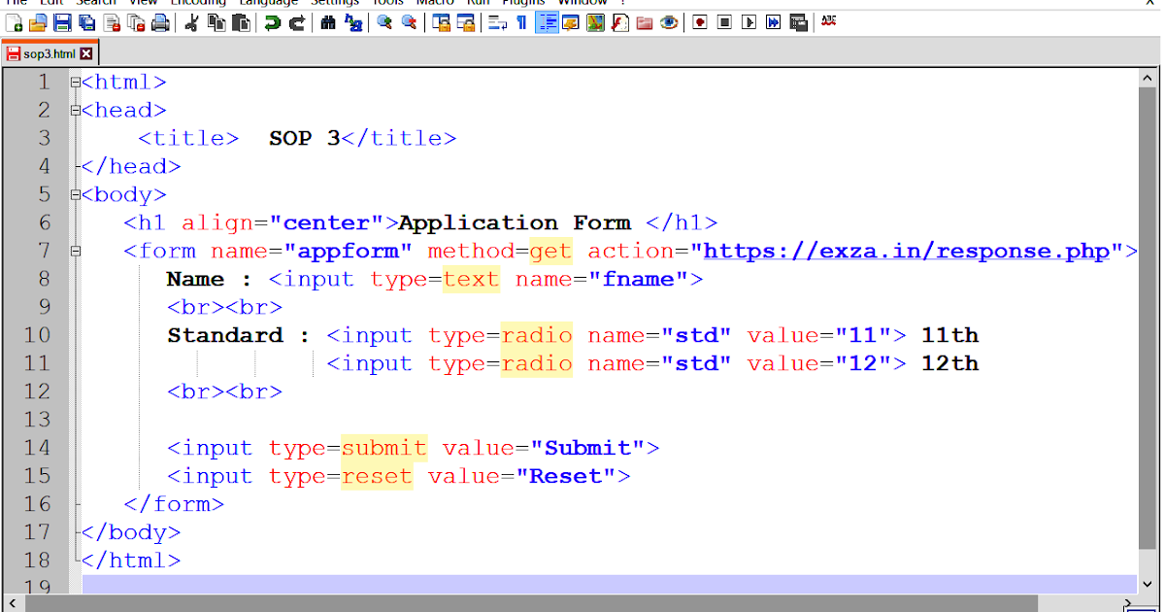Collapse the form fold on line 7

(76, 251)
